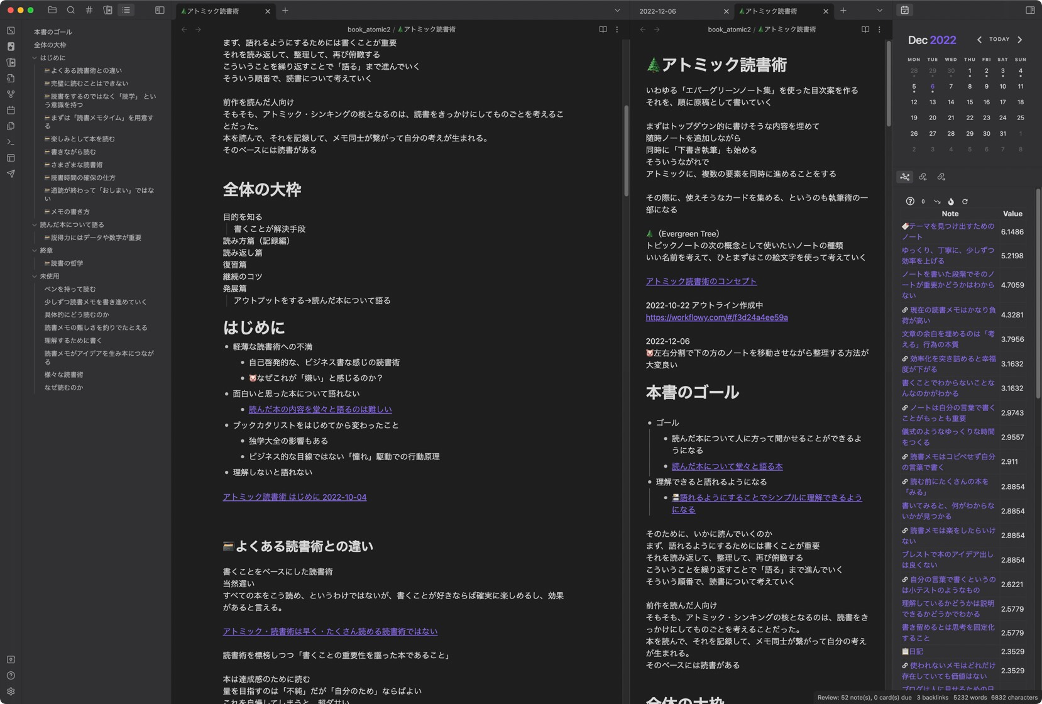
Task: Click the right note pane scrollbar
Action: pos(888,84)
